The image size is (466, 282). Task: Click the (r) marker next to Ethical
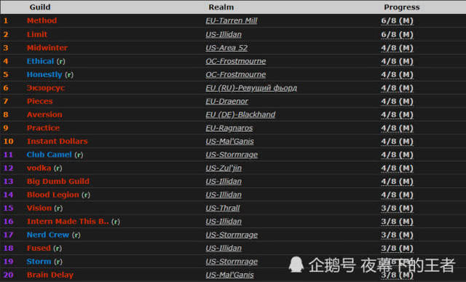61,61
